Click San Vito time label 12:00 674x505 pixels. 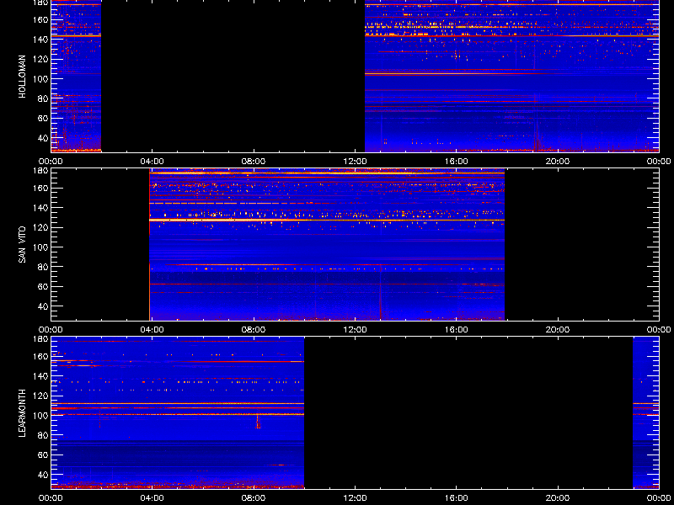point(355,330)
